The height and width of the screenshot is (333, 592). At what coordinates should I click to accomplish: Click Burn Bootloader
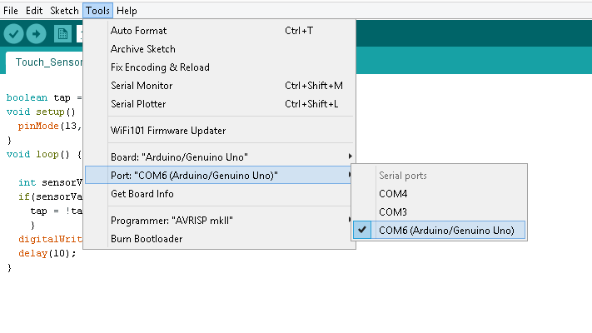[219, 239]
